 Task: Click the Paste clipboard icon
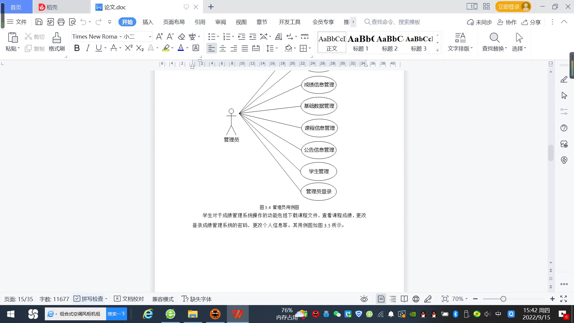[x=13, y=38]
